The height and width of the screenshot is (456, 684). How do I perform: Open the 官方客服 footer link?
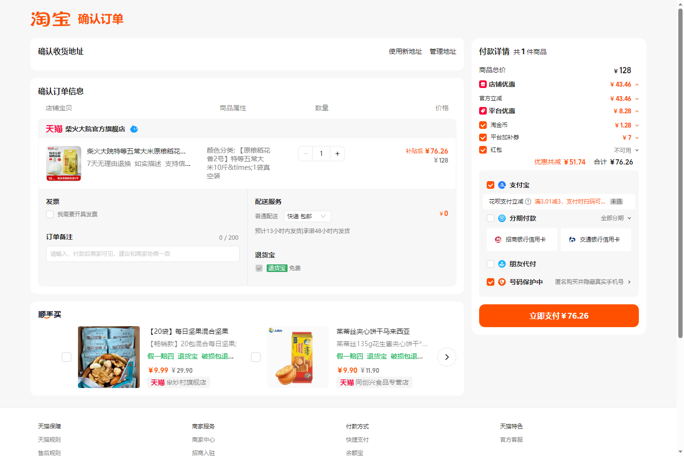(511, 440)
